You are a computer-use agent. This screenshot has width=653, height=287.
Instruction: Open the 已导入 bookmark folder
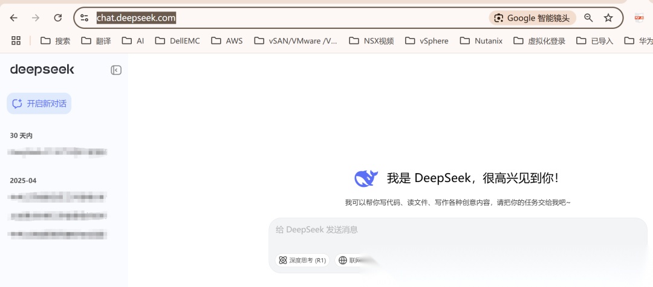coord(595,41)
